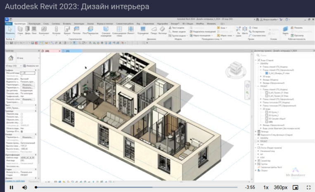
Task: Click the Modify (Изменить) arrow tool
Action: [x=10, y=31]
